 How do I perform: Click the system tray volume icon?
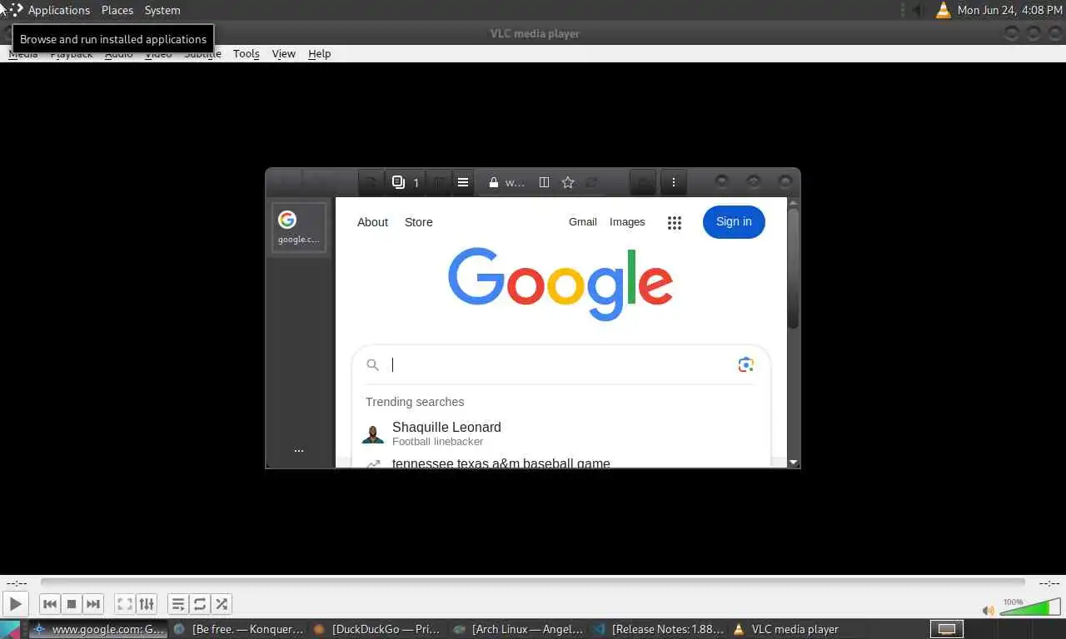tap(917, 10)
